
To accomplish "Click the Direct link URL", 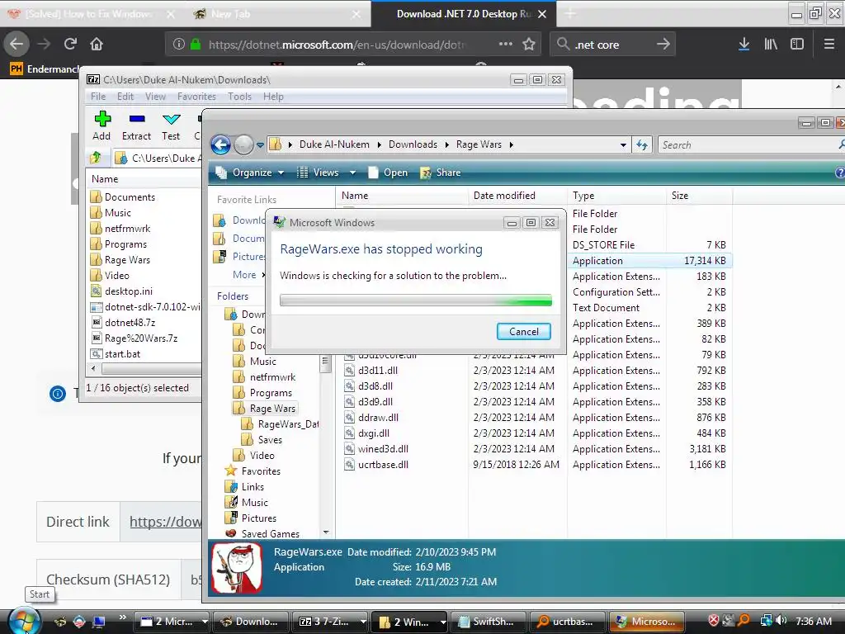I will click(165, 522).
